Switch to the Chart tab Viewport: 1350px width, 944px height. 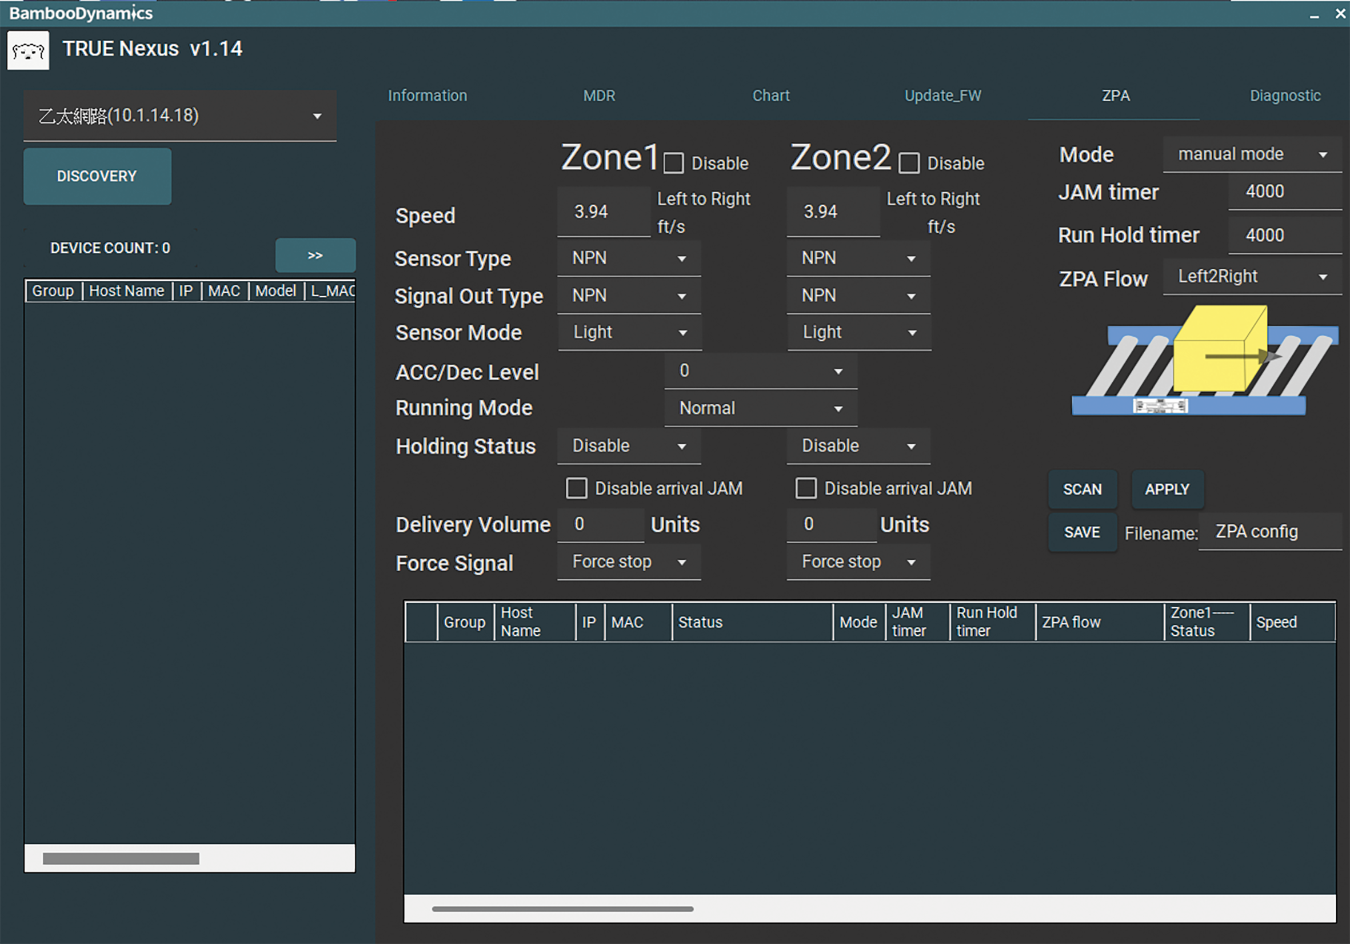tap(771, 96)
